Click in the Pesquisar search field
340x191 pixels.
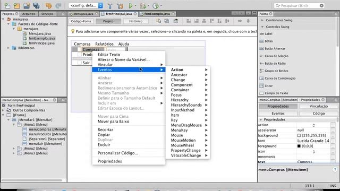[x=299, y=6]
